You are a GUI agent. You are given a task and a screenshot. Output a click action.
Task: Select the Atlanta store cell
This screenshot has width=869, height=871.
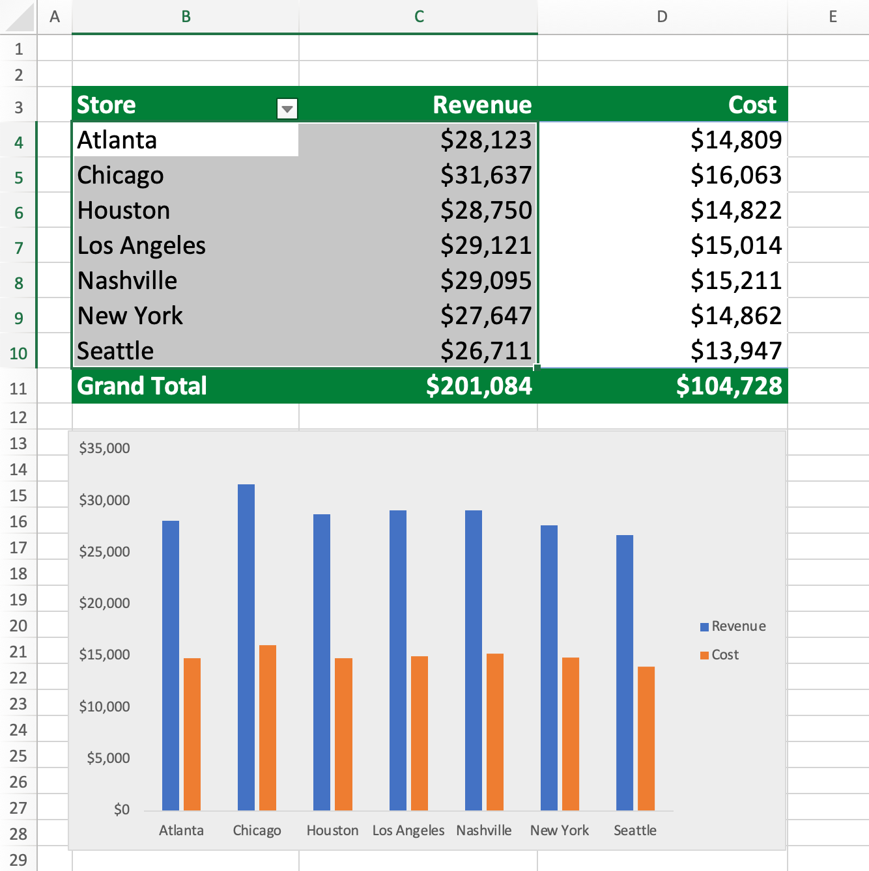point(185,139)
